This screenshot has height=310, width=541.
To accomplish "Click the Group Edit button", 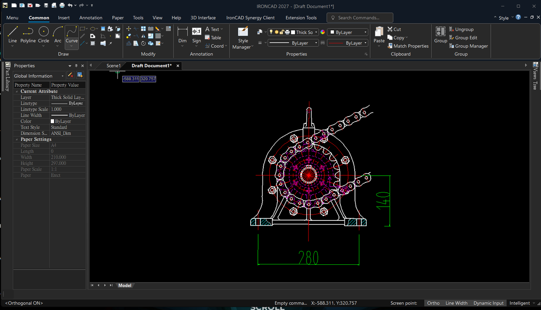I will coord(463,38).
